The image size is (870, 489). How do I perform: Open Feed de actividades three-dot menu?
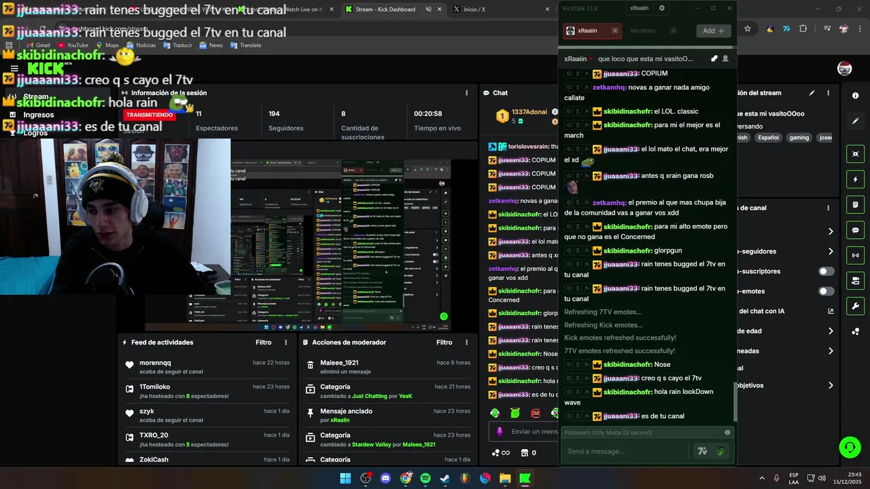tap(285, 342)
